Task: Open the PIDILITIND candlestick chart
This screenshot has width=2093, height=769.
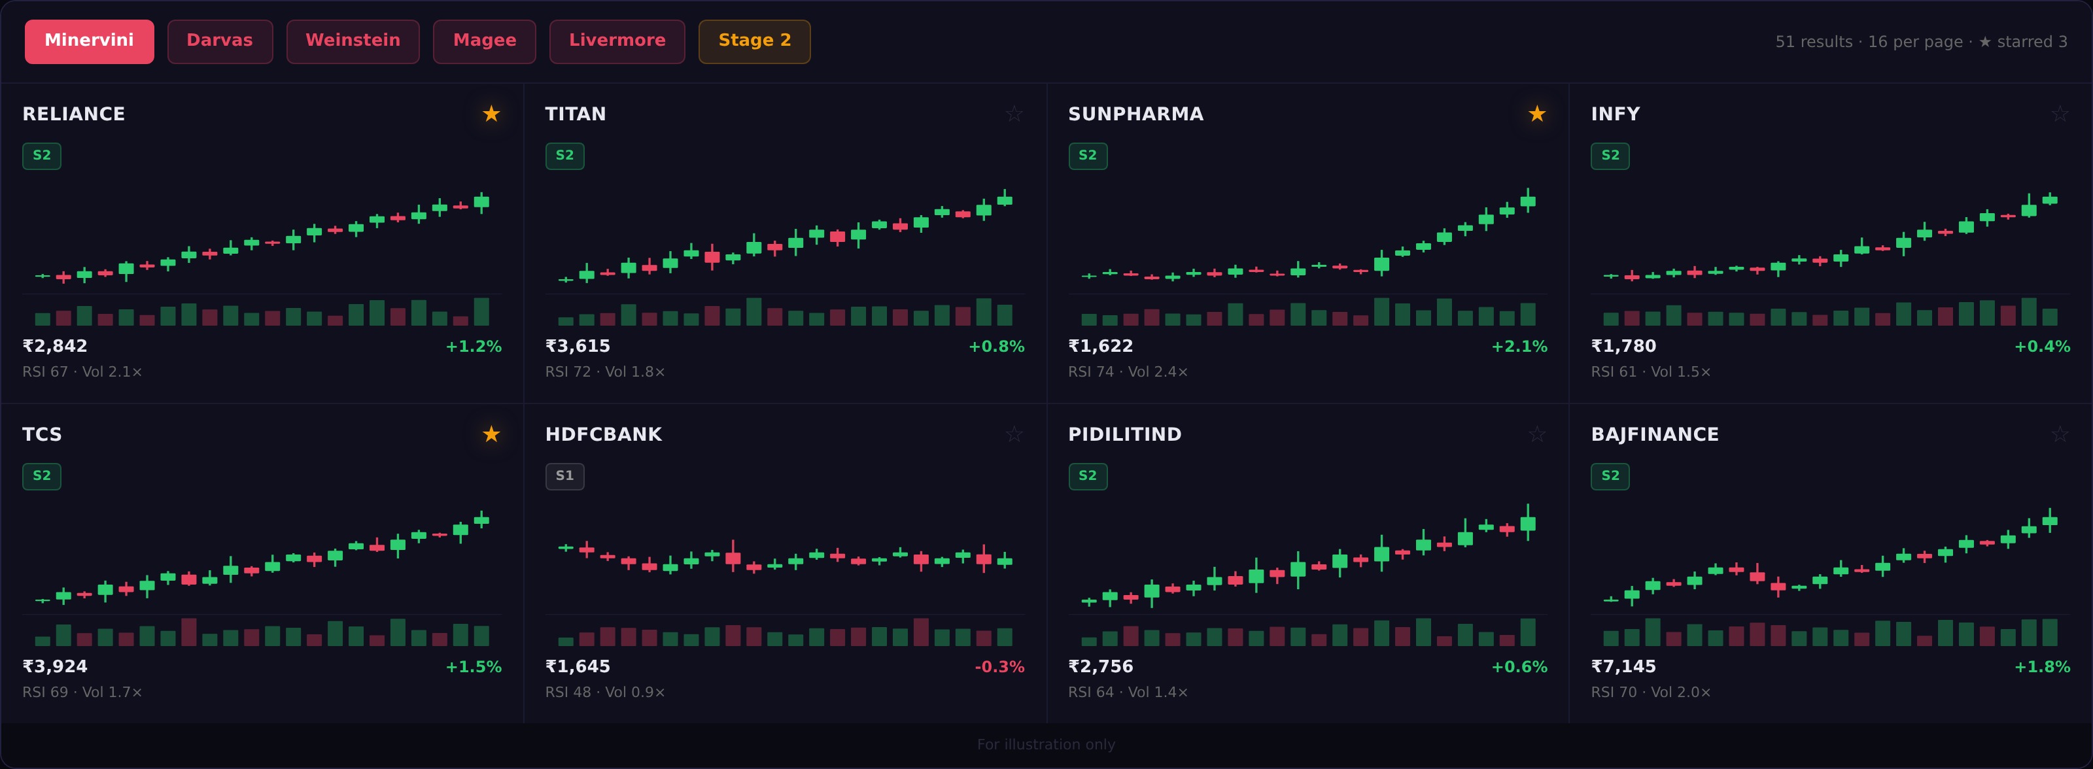Action: pyautogui.click(x=1307, y=575)
